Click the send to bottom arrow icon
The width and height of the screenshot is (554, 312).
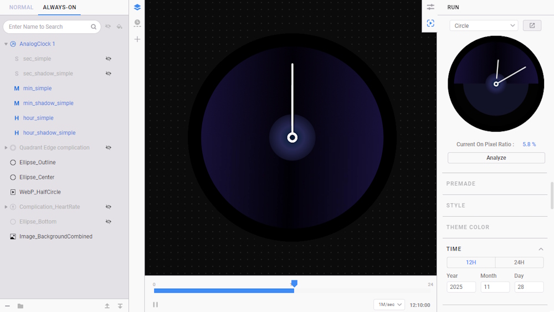120,306
